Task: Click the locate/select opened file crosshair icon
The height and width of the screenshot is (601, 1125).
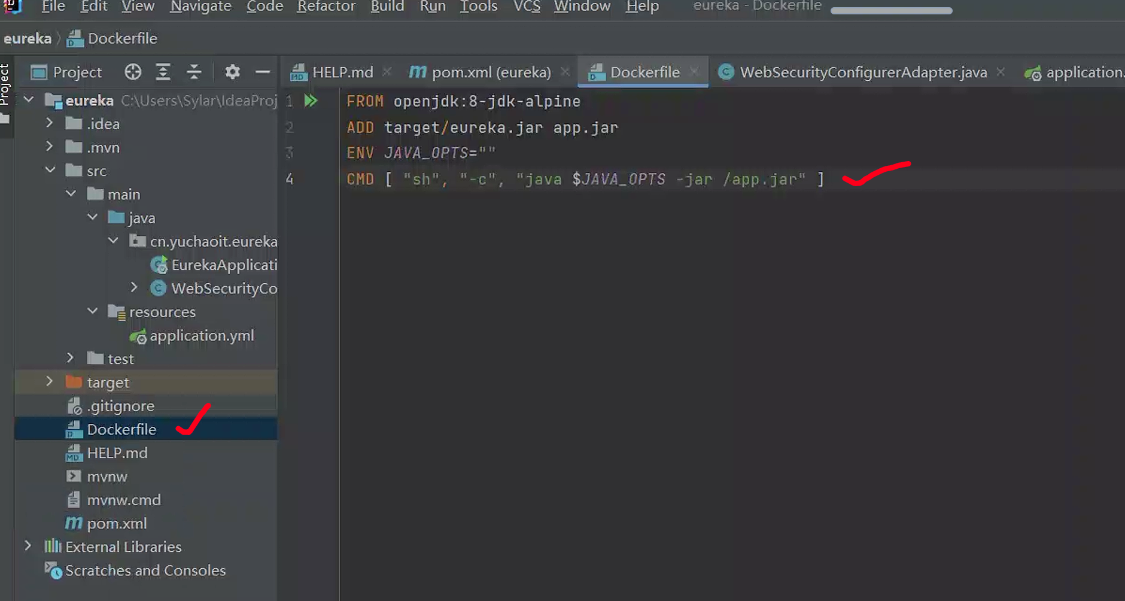Action: pyautogui.click(x=133, y=72)
